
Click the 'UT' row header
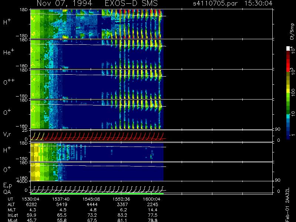click(10, 199)
